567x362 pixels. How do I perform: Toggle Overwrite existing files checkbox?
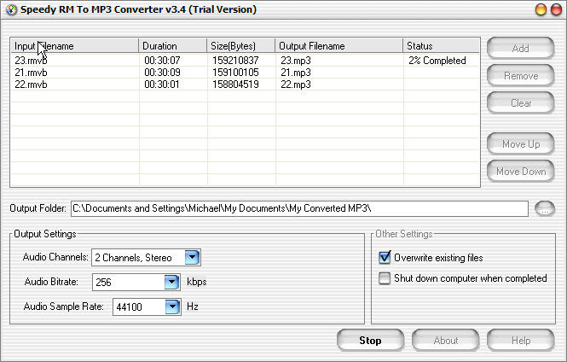click(385, 257)
